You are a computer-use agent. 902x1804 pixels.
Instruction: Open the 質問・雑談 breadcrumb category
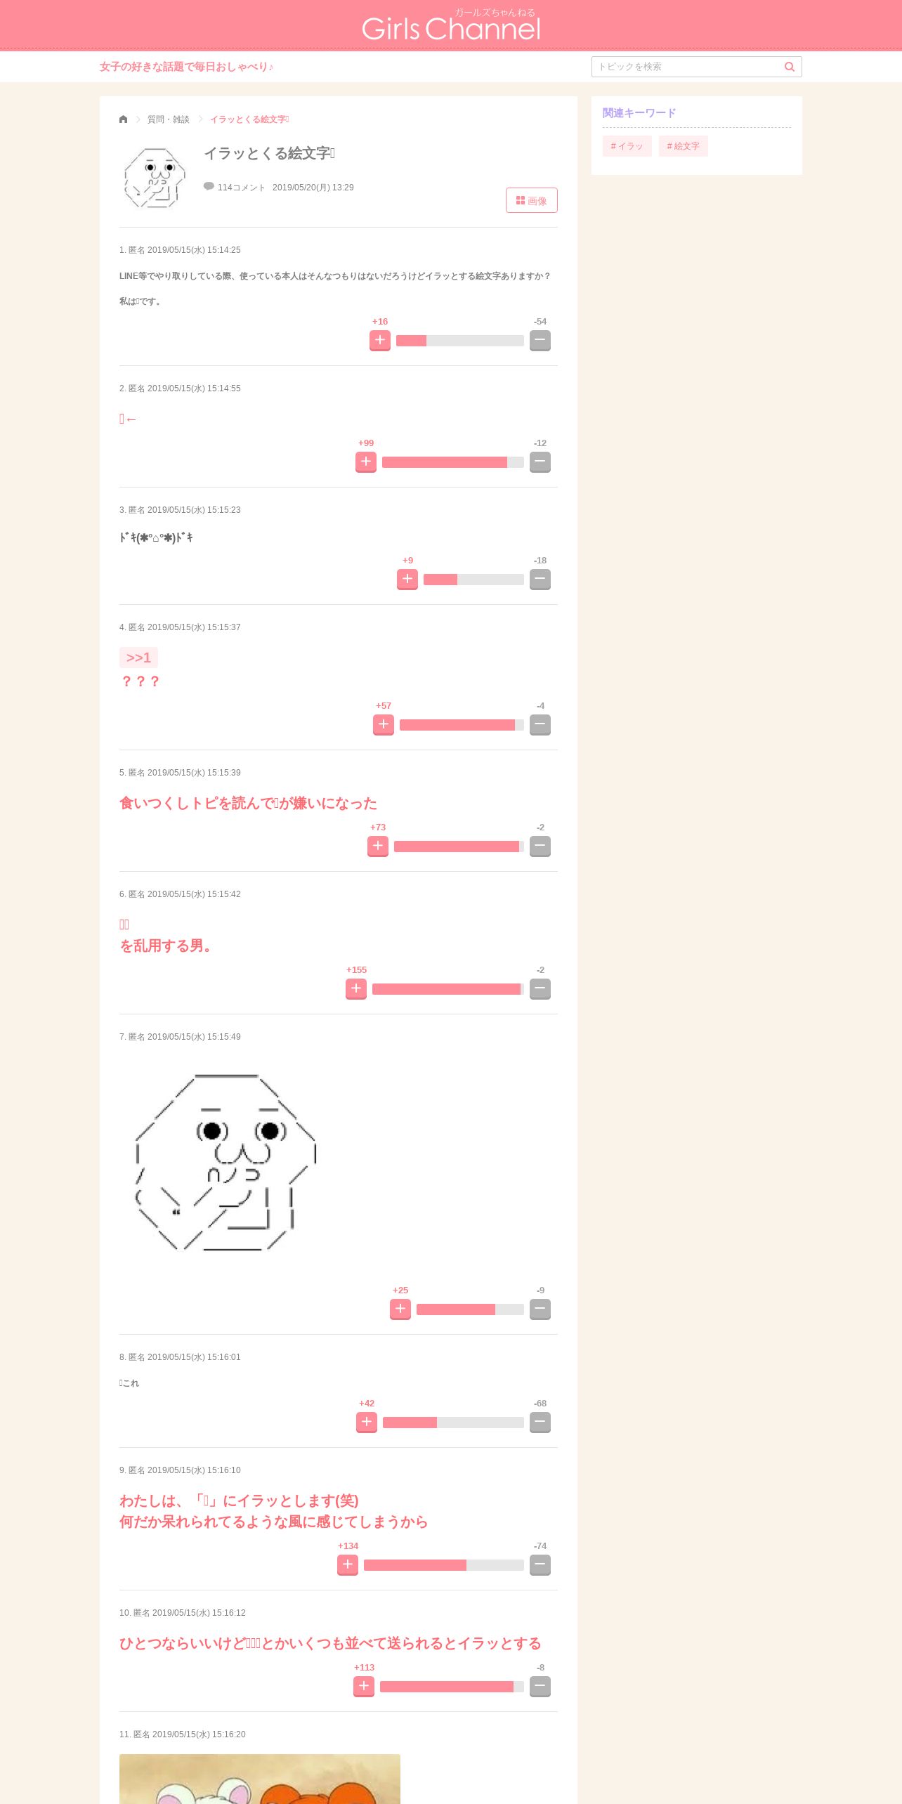click(169, 119)
